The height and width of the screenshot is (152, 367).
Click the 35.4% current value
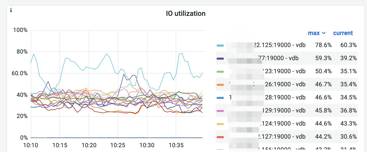click(x=348, y=85)
